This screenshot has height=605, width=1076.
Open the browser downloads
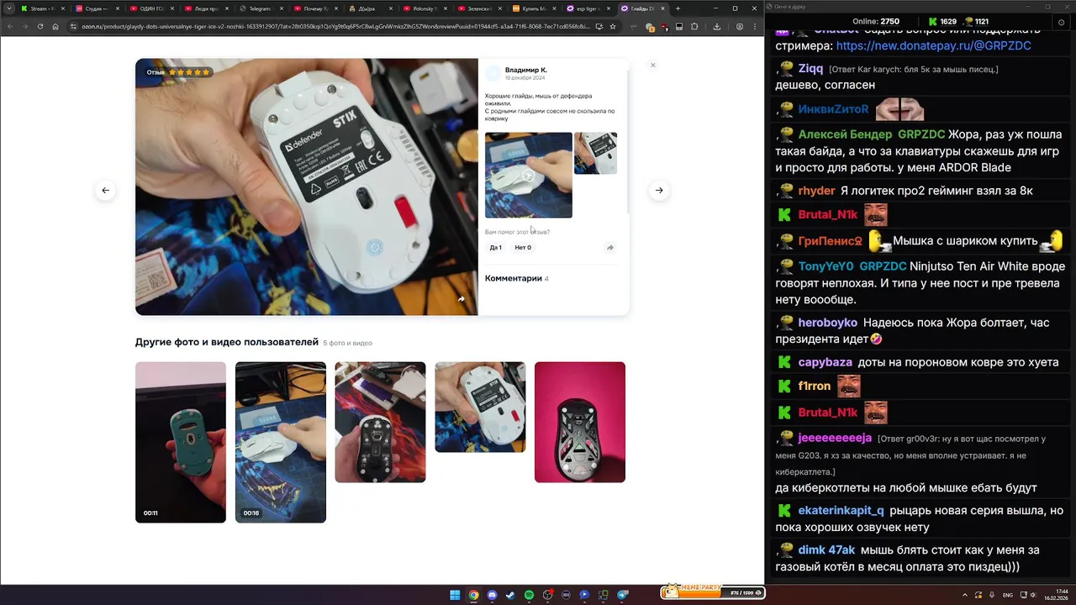[716, 26]
